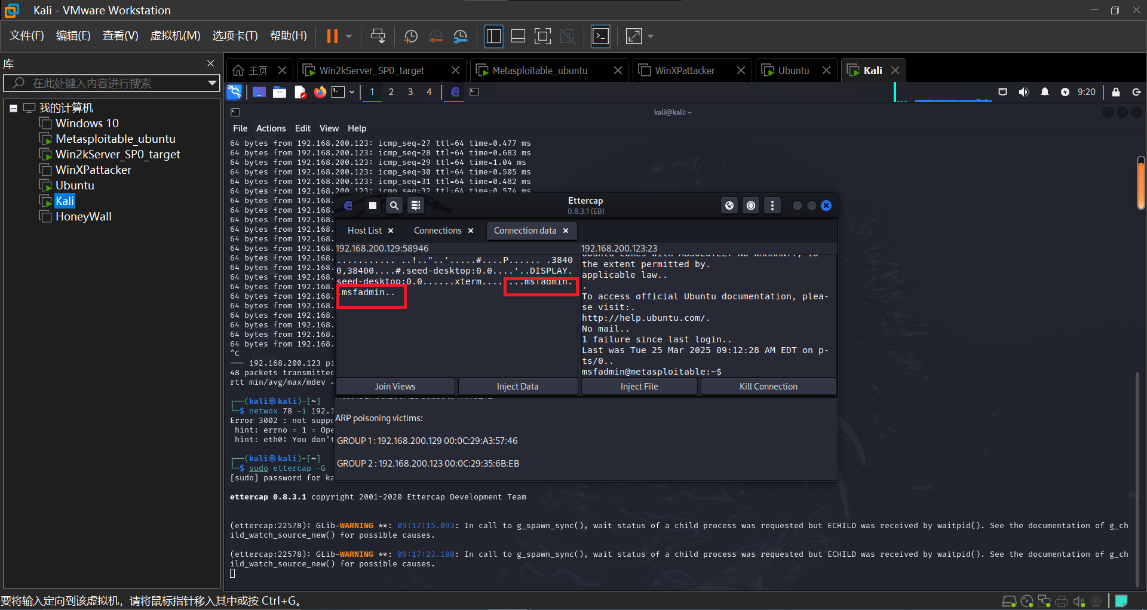The image size is (1147, 610).
Task: Toggle VMware full screen mode button
Action: (542, 36)
